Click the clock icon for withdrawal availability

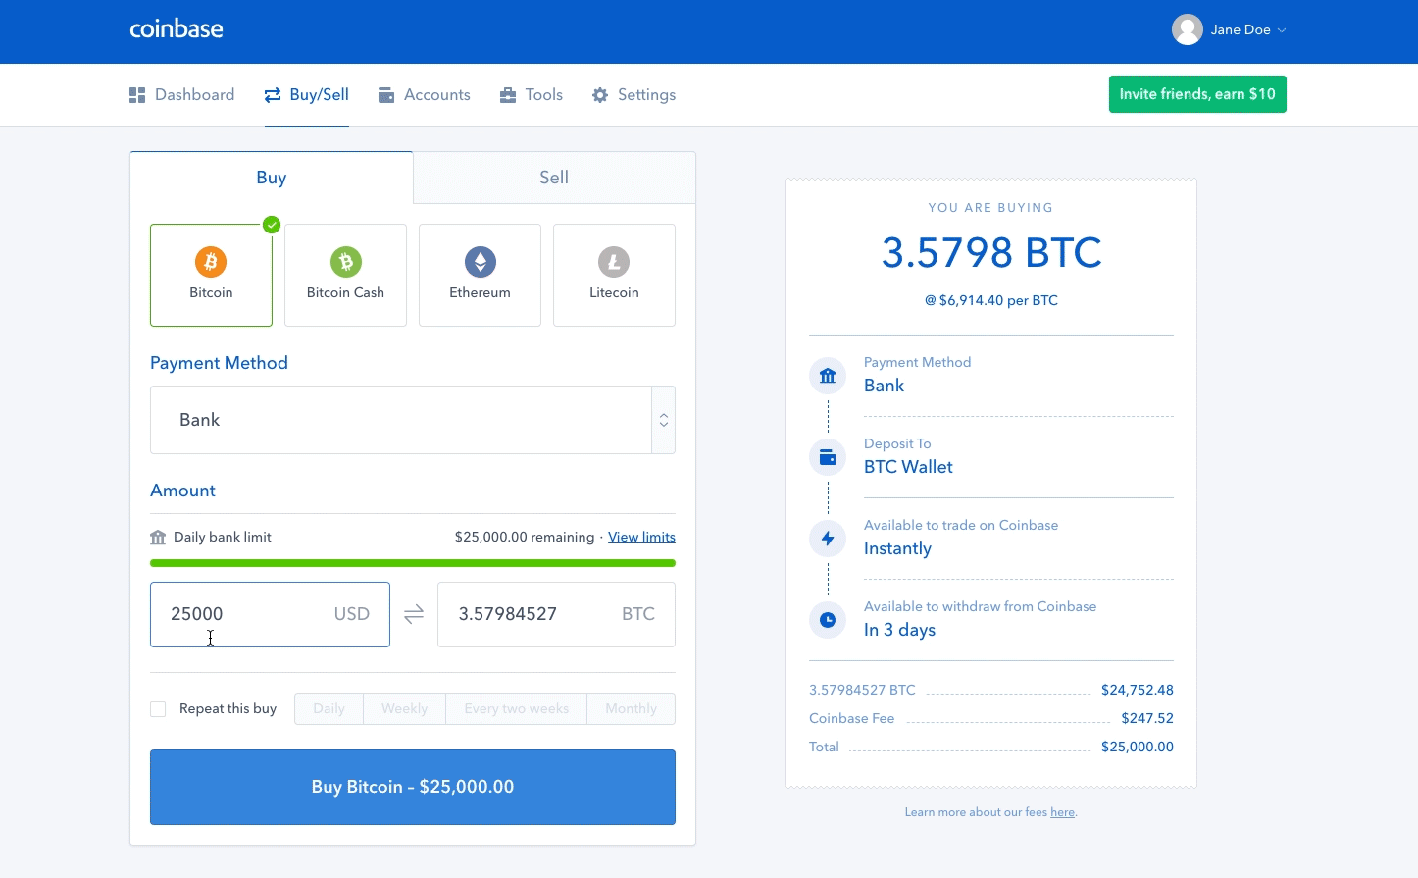coord(828,620)
